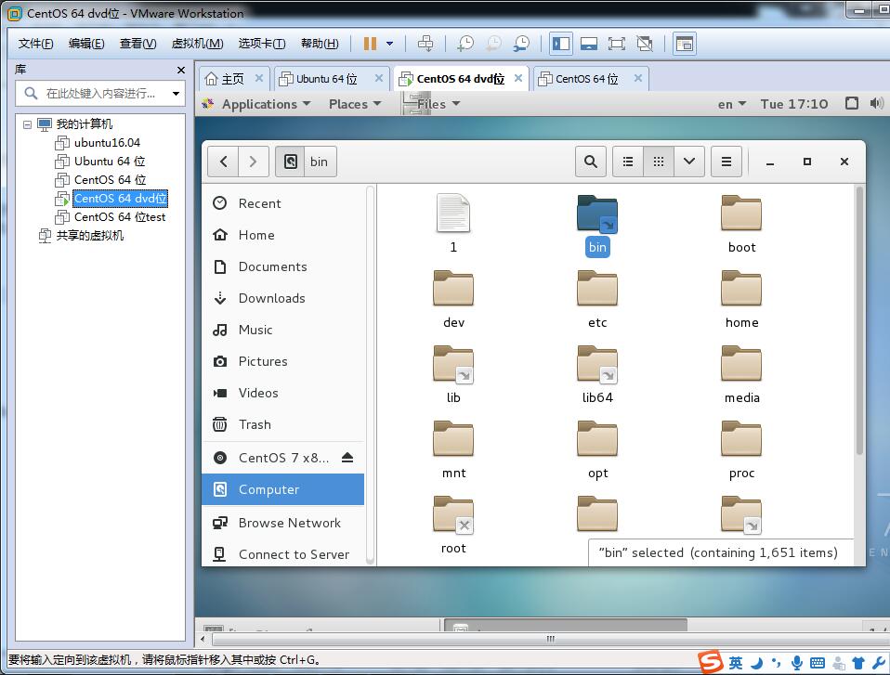Viewport: 890px width, 675px height.
Task: Open the power options dropdown beside pause
Action: click(x=389, y=44)
